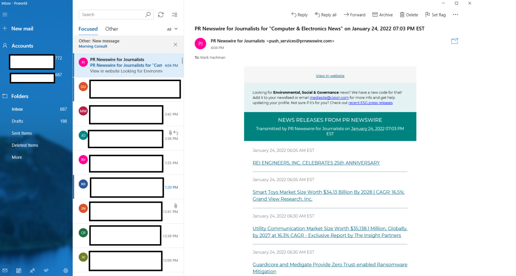Set flag on this message
516x276 pixels.
(435, 15)
